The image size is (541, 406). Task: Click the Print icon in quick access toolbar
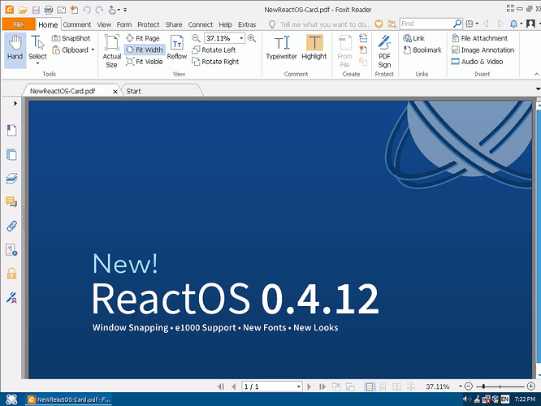[x=49, y=10]
